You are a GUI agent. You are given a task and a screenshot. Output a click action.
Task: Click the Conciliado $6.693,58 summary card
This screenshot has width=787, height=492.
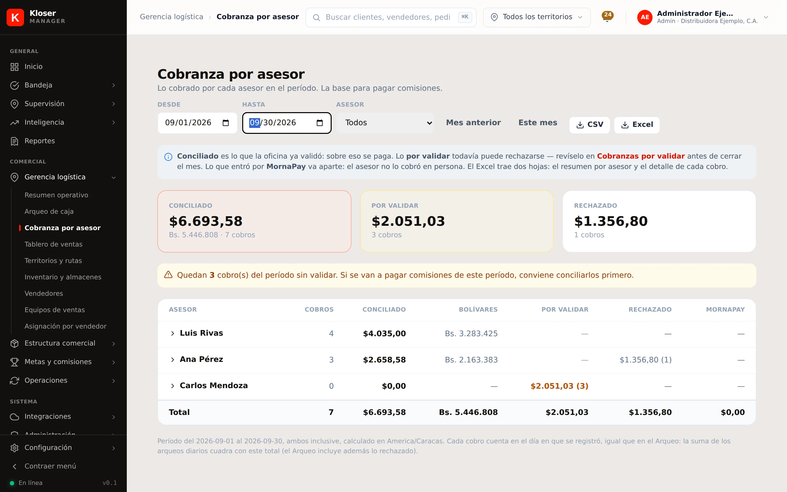click(254, 221)
